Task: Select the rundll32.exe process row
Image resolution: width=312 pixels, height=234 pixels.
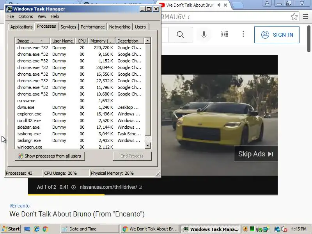Action: pyautogui.click(x=80, y=121)
